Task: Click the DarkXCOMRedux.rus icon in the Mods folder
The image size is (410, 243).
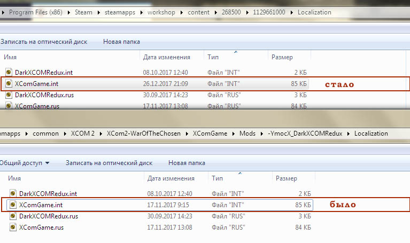Action: pyautogui.click(x=13, y=216)
